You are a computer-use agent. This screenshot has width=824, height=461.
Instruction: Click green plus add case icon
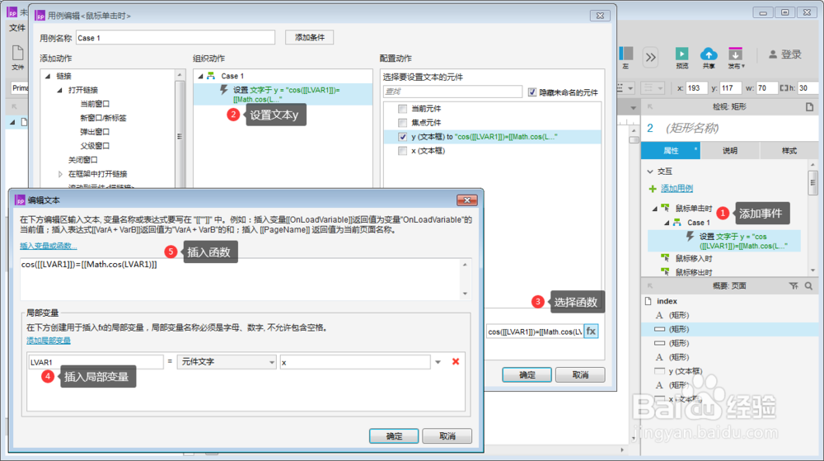tap(652, 189)
